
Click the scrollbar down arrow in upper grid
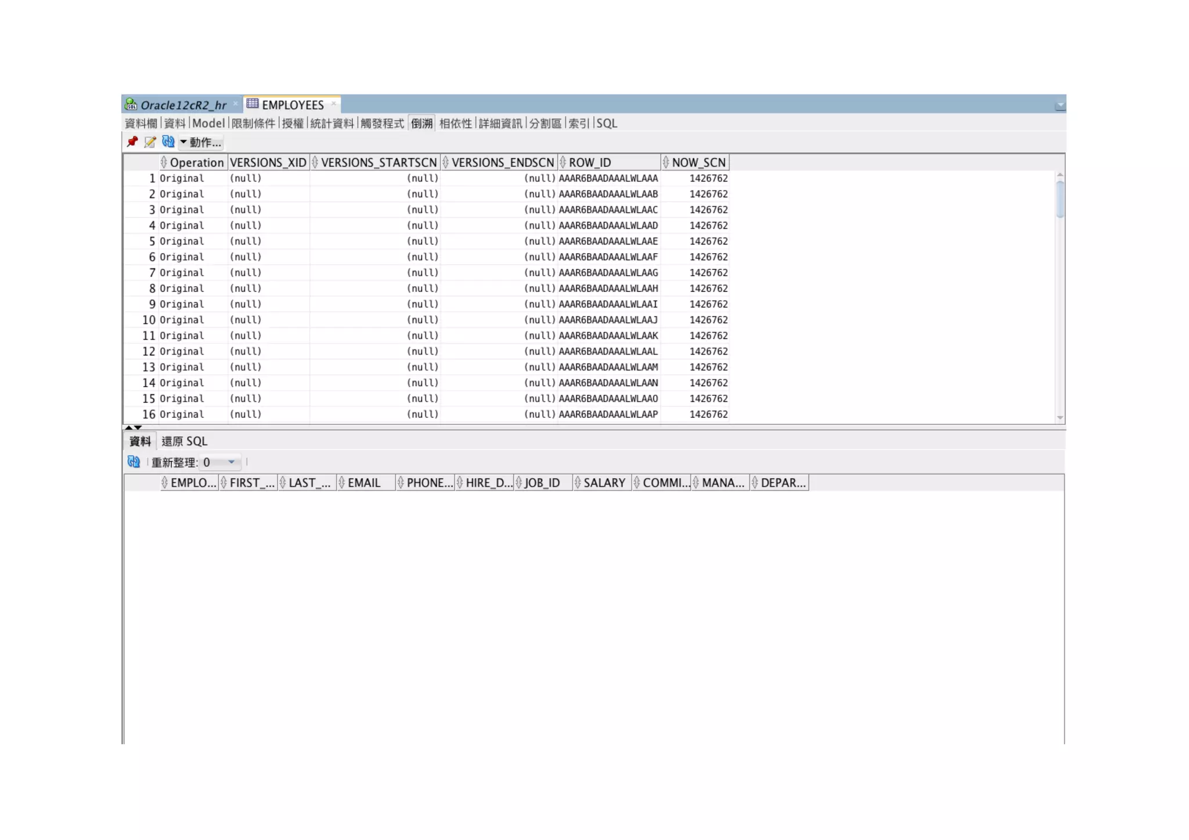[x=1060, y=418]
